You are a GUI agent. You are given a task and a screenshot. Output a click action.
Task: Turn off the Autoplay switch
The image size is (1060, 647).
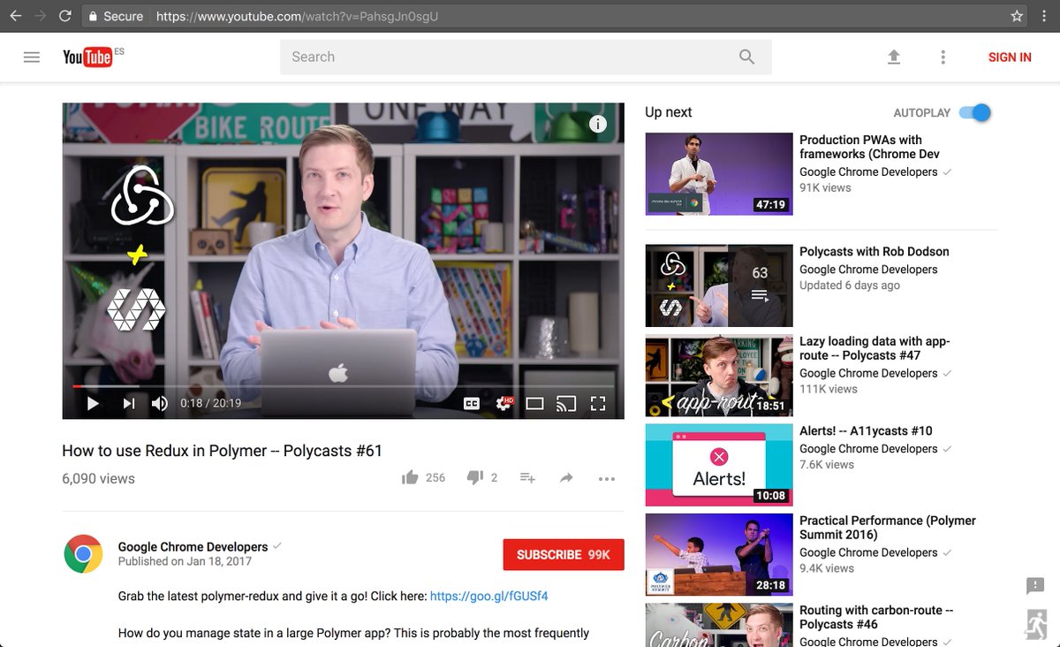pyautogui.click(x=975, y=112)
